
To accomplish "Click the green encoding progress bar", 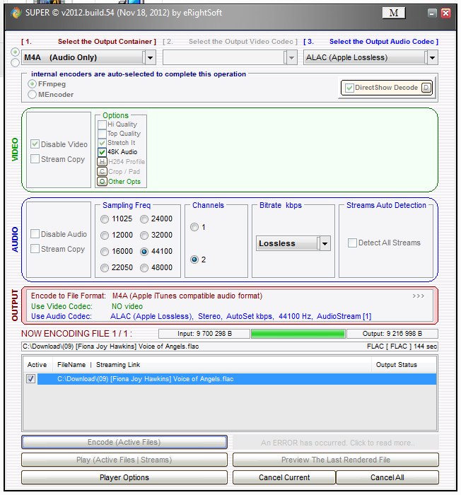I will click(298, 334).
